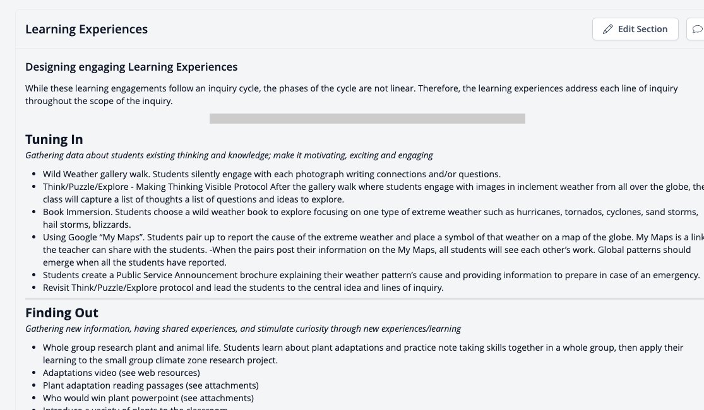Click the Book Immersion bullet item
The height and width of the screenshot is (410, 704).
point(371,218)
